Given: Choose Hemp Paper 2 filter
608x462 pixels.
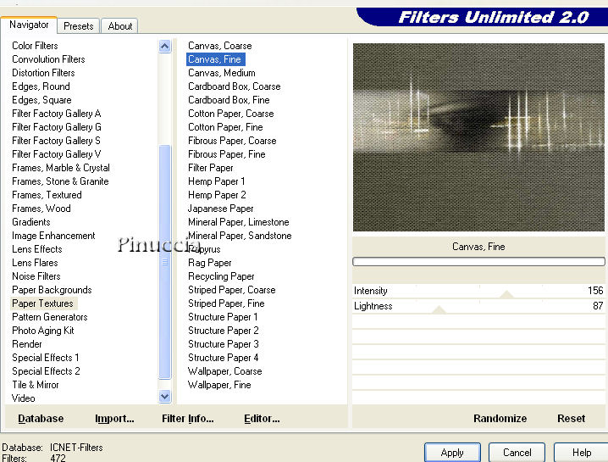Looking at the screenshot, I should (217, 195).
